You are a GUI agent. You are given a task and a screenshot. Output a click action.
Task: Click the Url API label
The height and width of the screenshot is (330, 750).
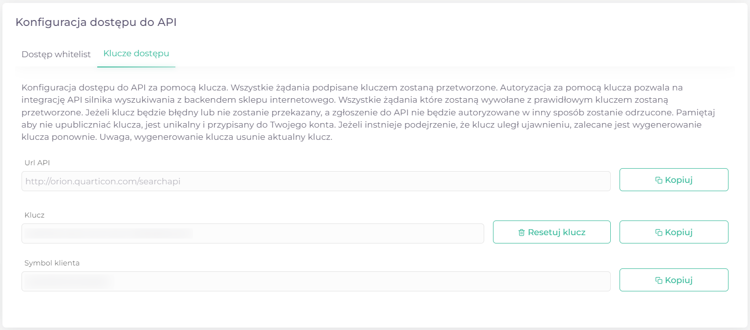pos(37,163)
